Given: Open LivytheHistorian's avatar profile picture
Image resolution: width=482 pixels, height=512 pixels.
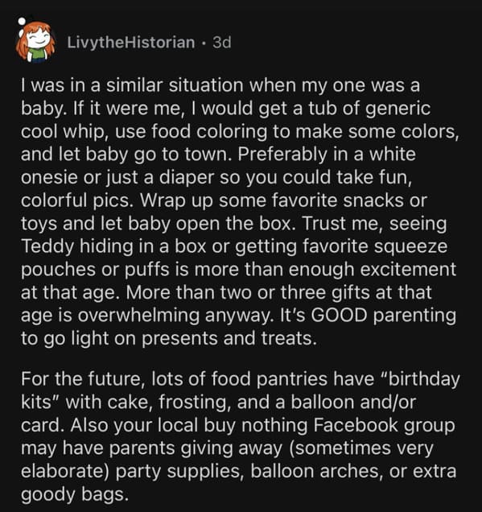Looking at the screenshot, I should tap(35, 43).
